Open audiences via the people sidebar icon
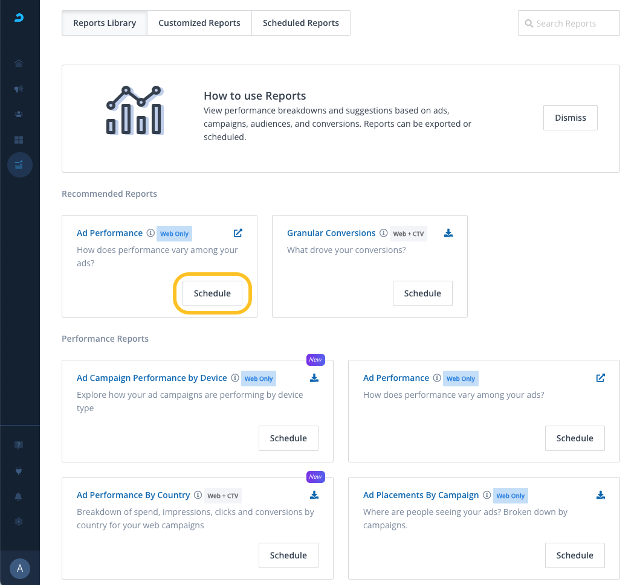 [x=19, y=114]
